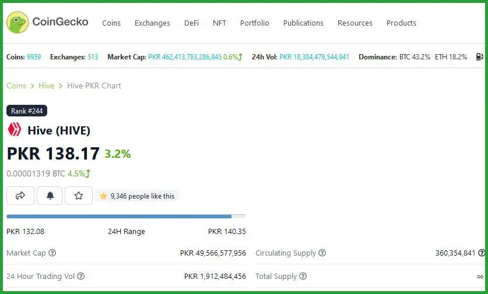
Task: Click the Hive PKR Chart breadcrumb text
Action: [94, 86]
